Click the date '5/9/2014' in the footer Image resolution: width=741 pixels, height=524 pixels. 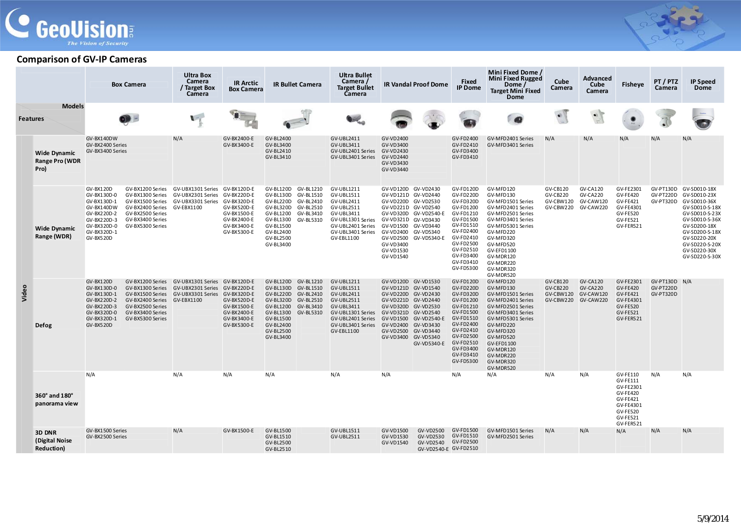coord(713,518)
